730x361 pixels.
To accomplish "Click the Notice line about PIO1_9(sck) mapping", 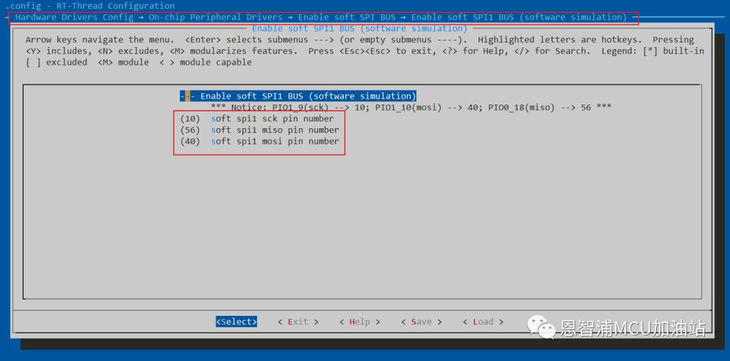I will (411, 107).
